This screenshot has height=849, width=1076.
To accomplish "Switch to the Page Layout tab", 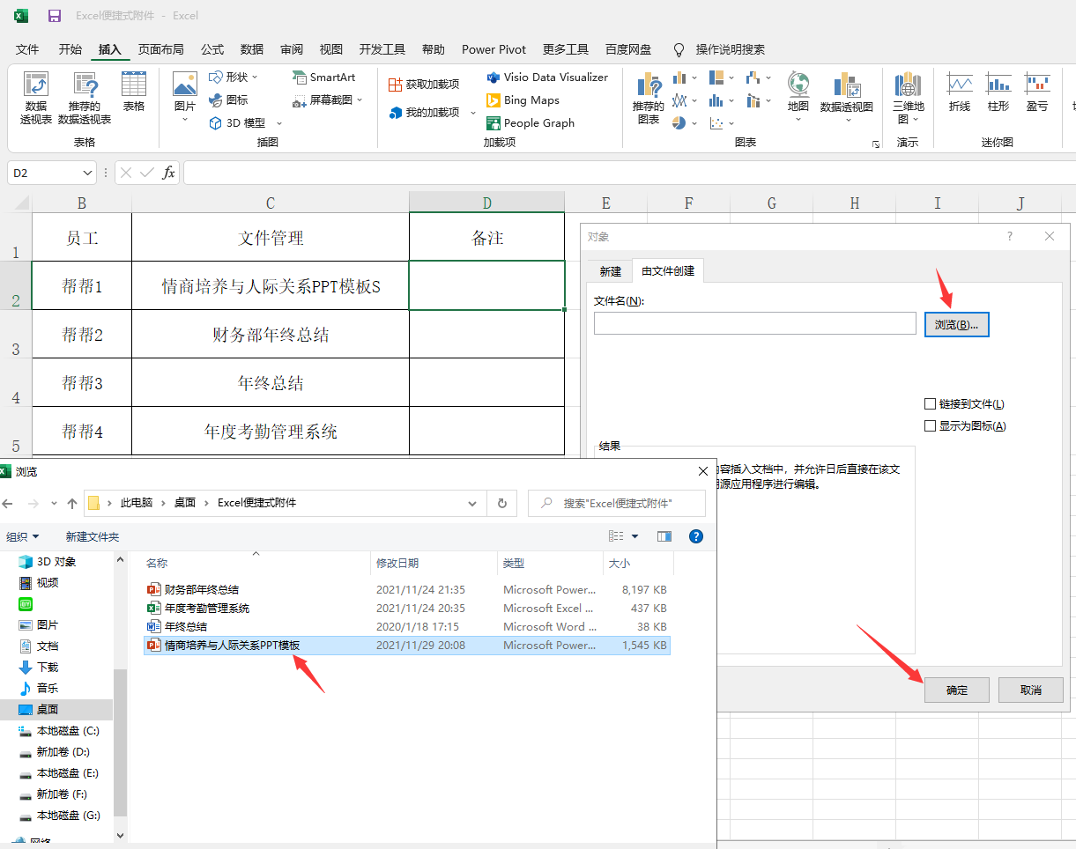I will pos(161,49).
